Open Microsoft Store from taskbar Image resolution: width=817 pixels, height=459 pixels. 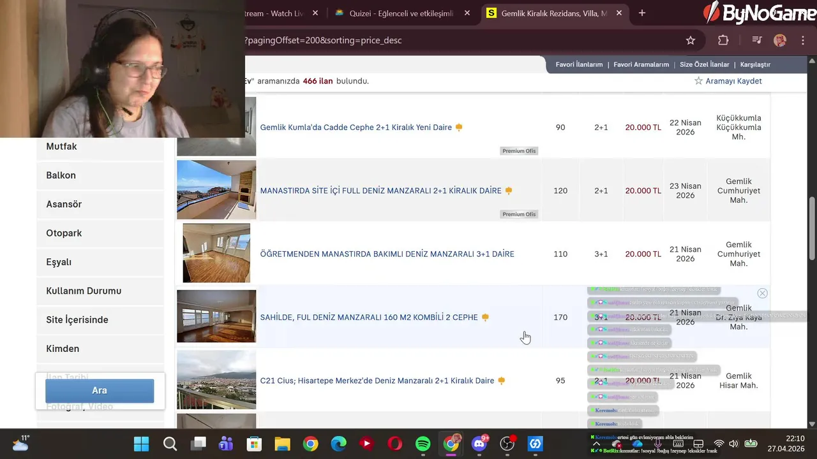click(x=254, y=444)
